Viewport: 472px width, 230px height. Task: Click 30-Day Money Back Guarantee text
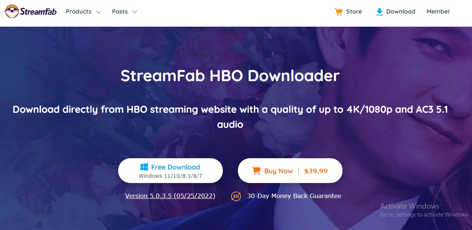(x=294, y=196)
